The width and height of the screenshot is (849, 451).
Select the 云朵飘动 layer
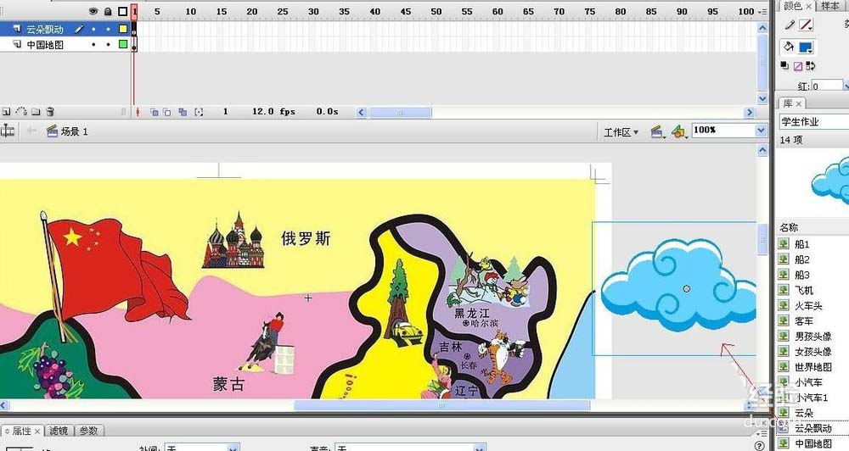coord(45,29)
